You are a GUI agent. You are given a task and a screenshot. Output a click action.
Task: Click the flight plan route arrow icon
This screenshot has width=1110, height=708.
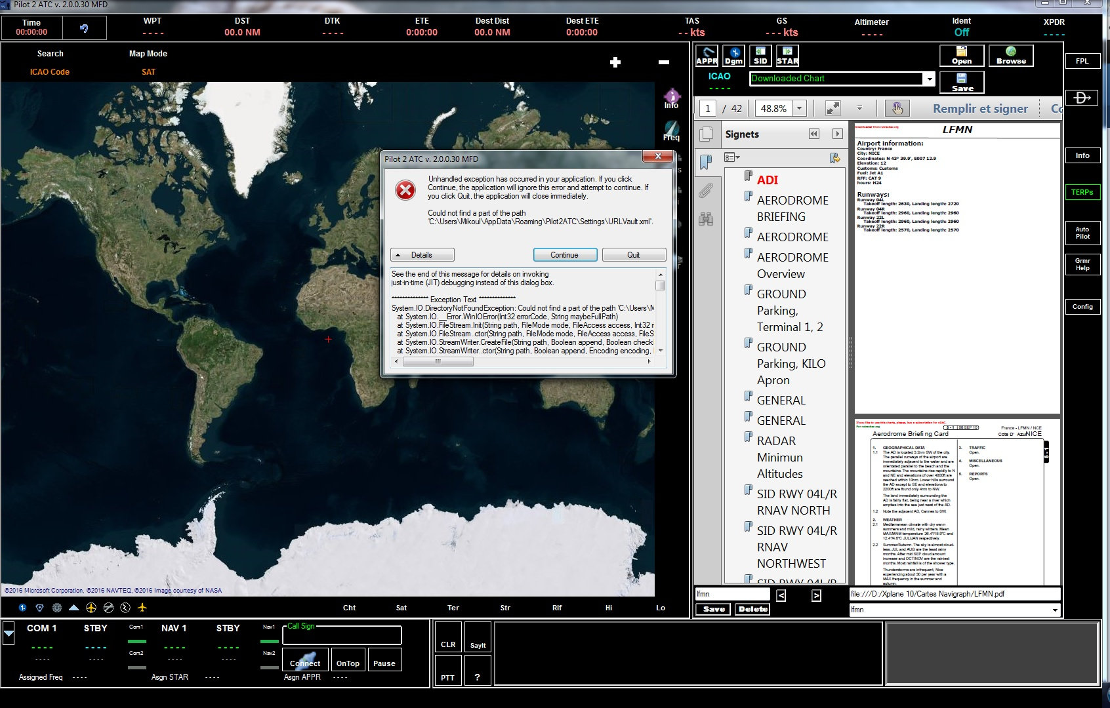coord(1082,98)
